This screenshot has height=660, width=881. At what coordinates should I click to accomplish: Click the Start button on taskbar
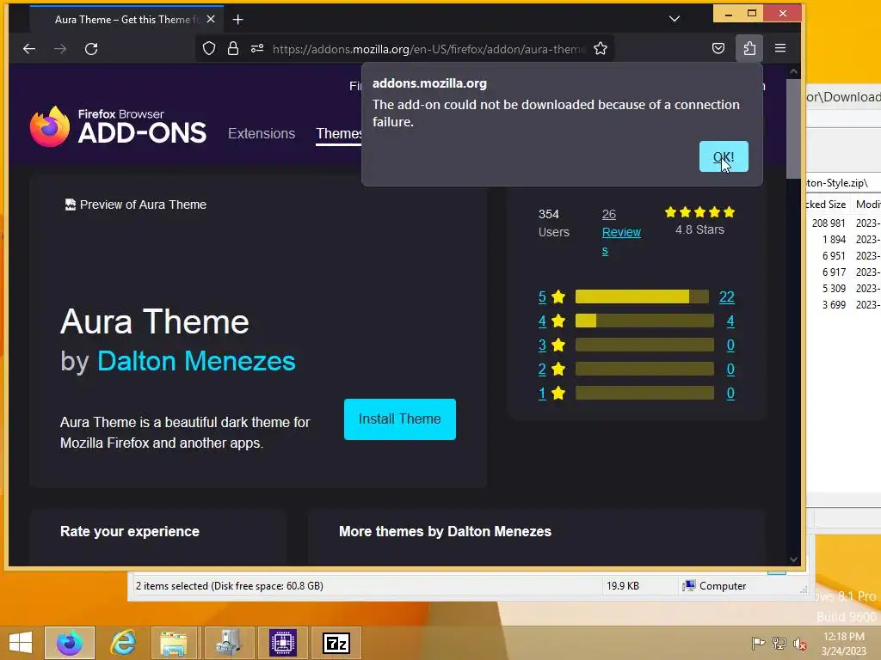tap(21, 643)
